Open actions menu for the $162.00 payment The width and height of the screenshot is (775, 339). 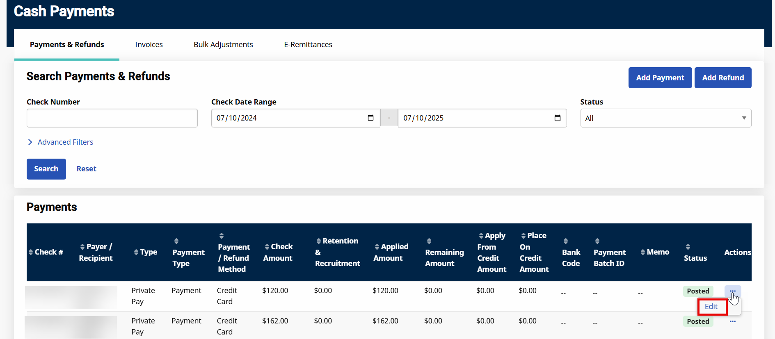coord(732,321)
